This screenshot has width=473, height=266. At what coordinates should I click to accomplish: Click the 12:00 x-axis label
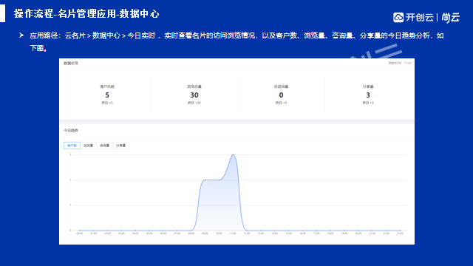tap(247, 233)
